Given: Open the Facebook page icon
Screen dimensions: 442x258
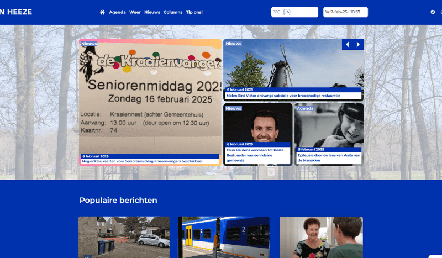Looking at the screenshot, I should coord(433,12).
